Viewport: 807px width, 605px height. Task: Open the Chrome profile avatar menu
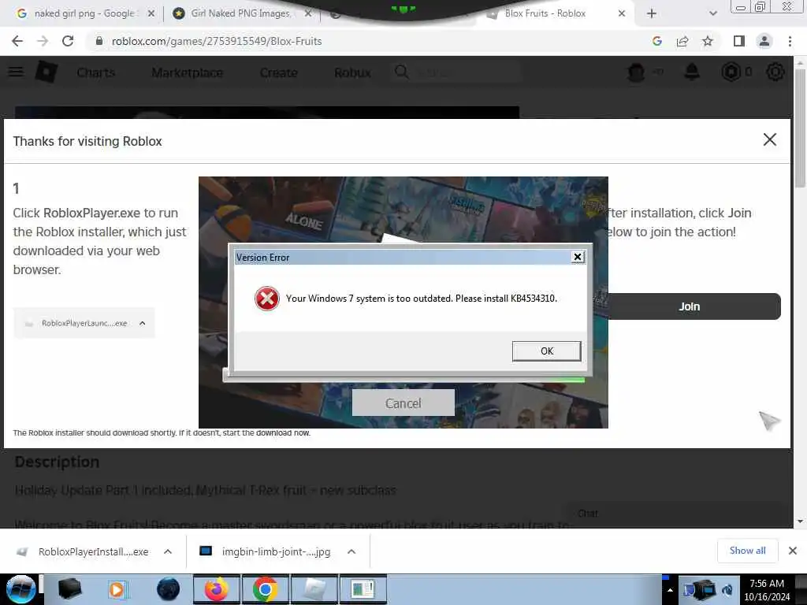[x=764, y=41]
